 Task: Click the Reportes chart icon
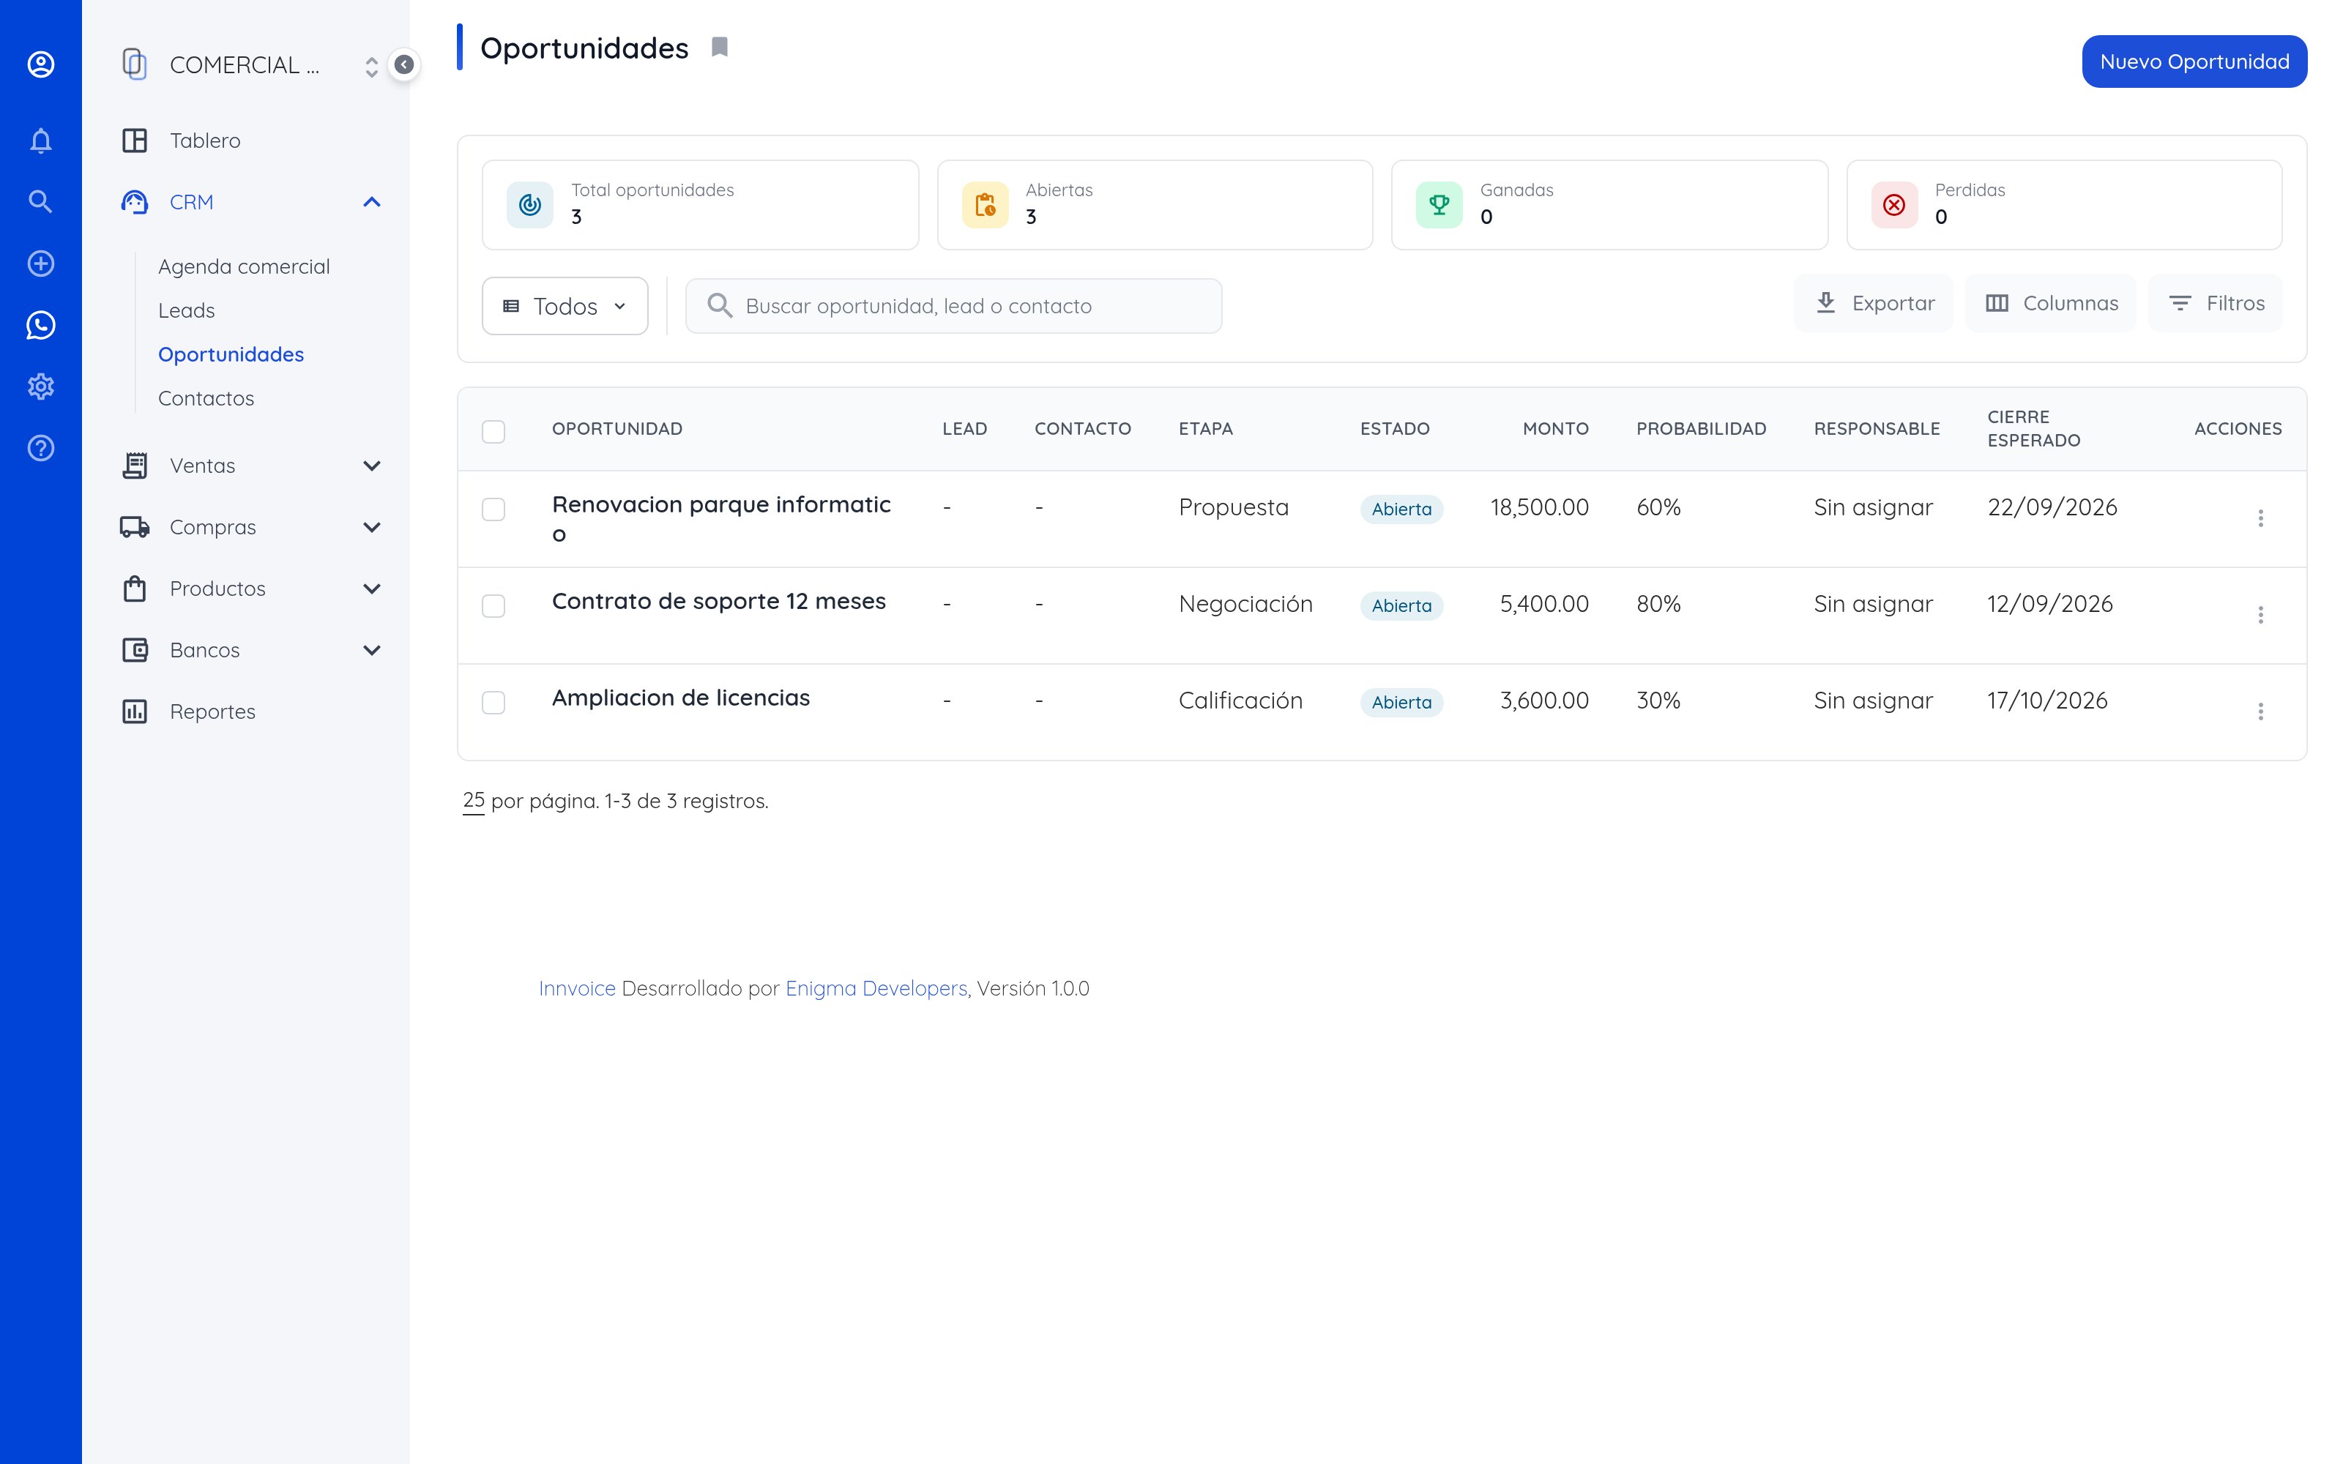click(x=135, y=712)
